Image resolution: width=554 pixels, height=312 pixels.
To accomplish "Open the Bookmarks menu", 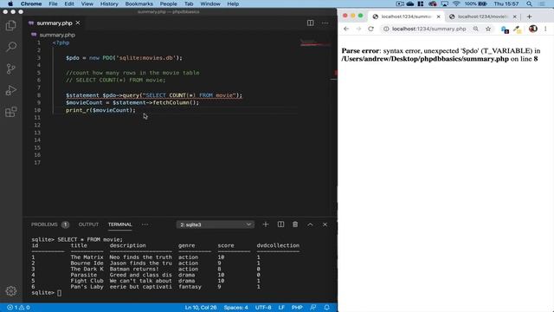I will 138,3.
